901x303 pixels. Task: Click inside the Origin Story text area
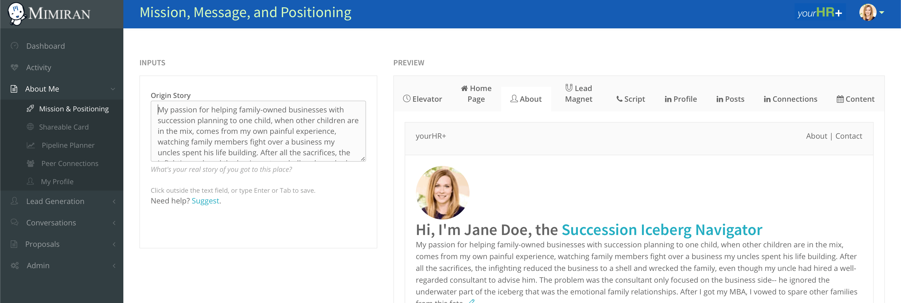pos(258,131)
